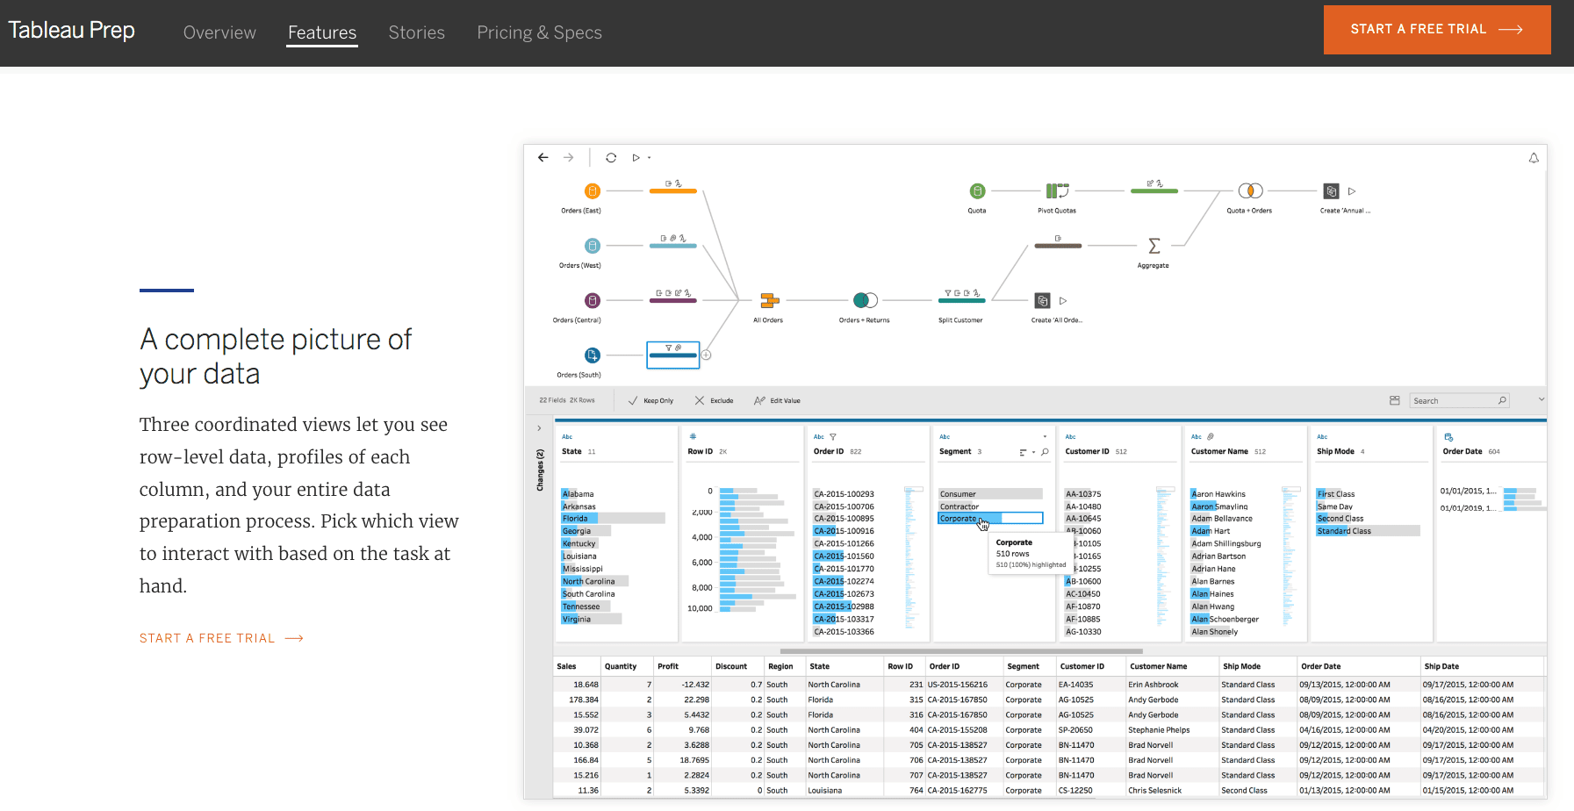The image size is (1574, 811).
Task: Select the Quota input node
Action: [977, 191]
